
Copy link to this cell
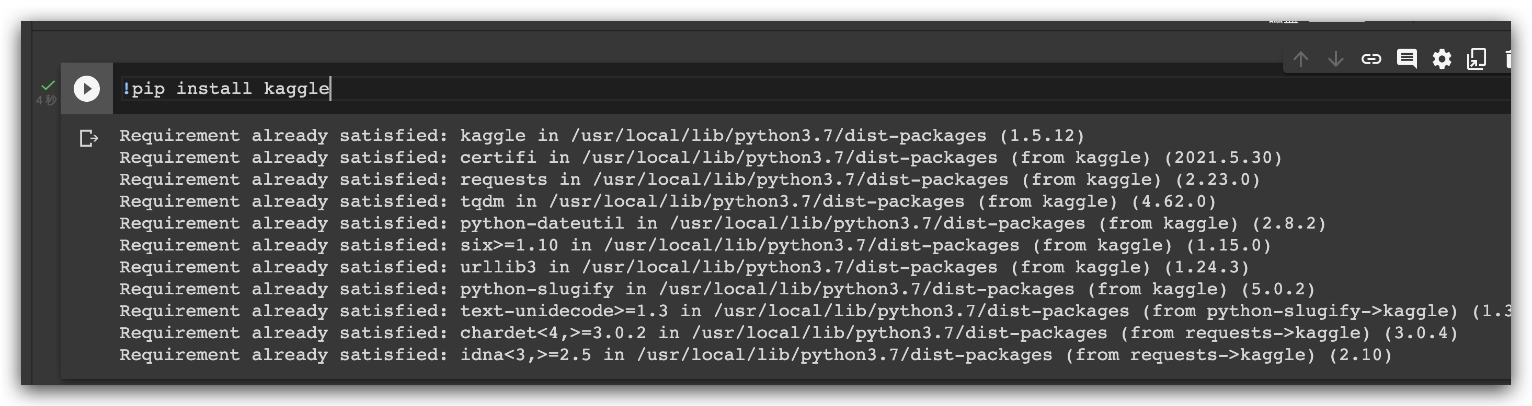pyautogui.click(x=1371, y=59)
